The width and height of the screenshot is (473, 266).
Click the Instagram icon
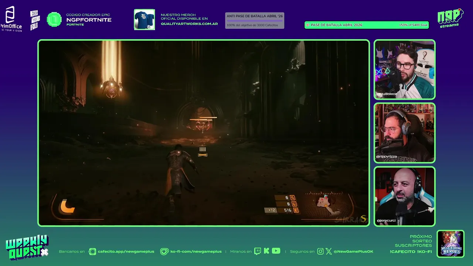click(x=320, y=252)
